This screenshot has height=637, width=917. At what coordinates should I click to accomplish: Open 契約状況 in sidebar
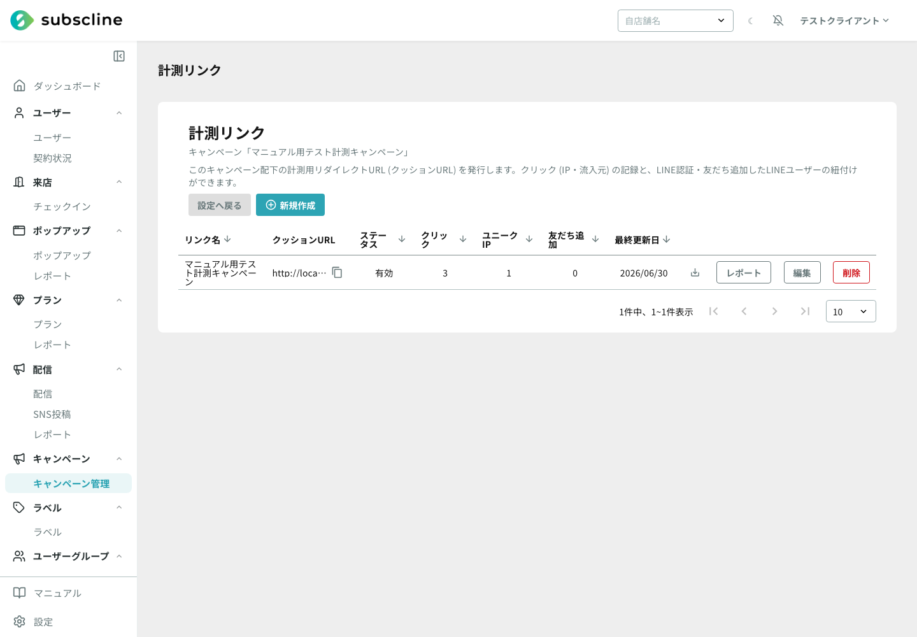click(52, 158)
